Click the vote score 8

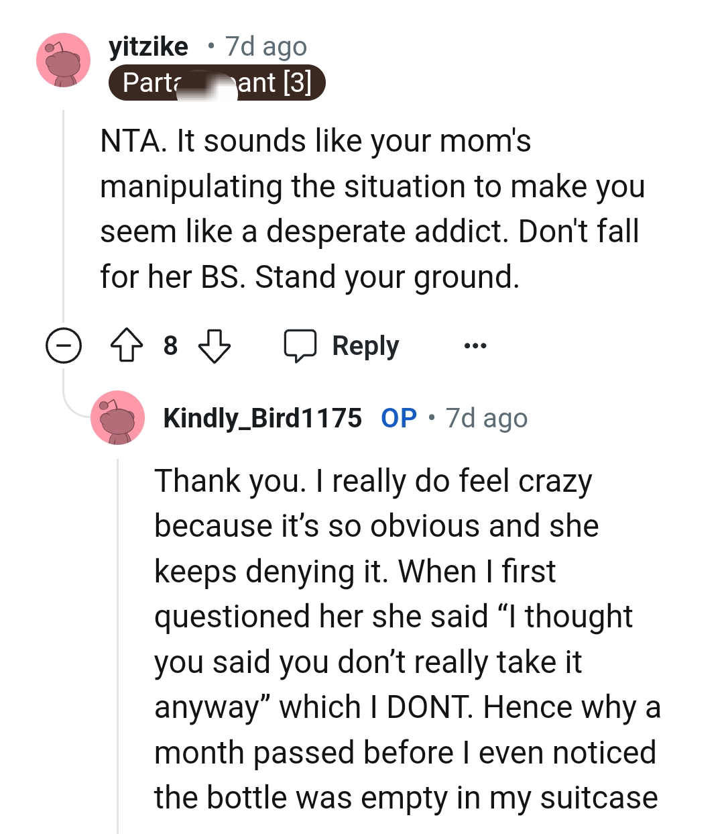coord(171,346)
